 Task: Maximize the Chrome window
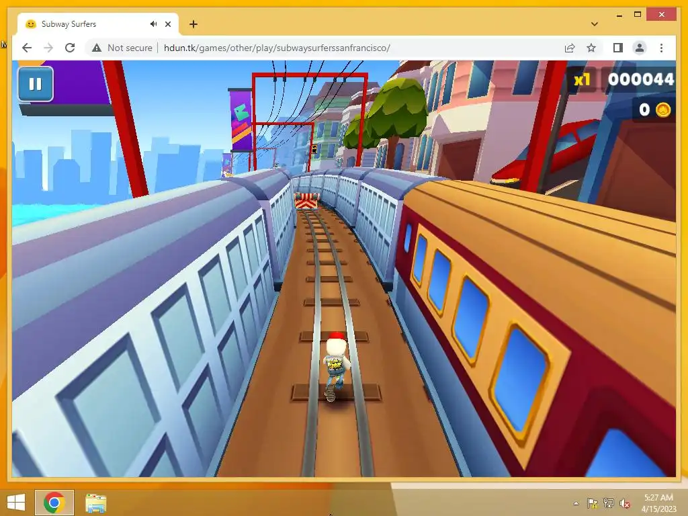pos(638,15)
